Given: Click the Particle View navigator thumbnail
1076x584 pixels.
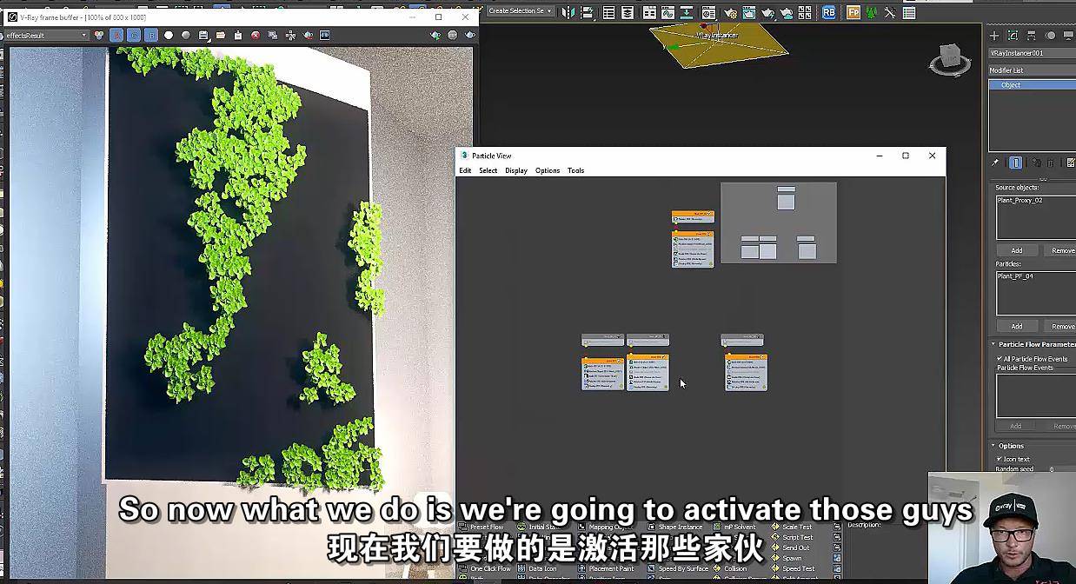Looking at the screenshot, I should [779, 222].
